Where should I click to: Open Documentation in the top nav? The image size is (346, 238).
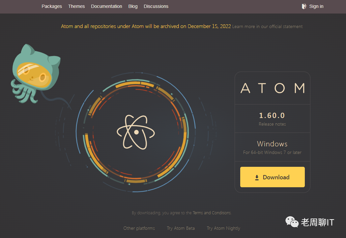click(x=106, y=6)
